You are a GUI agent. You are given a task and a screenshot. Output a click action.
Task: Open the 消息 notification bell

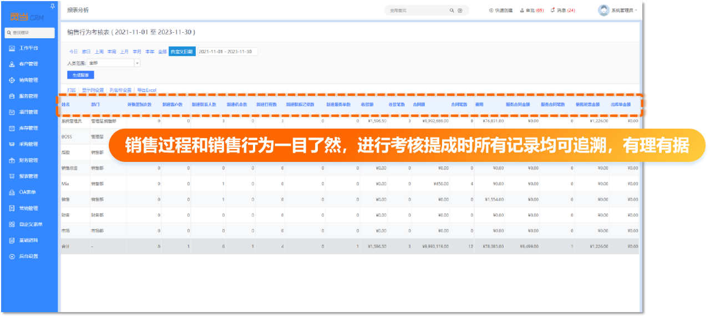[x=552, y=11]
